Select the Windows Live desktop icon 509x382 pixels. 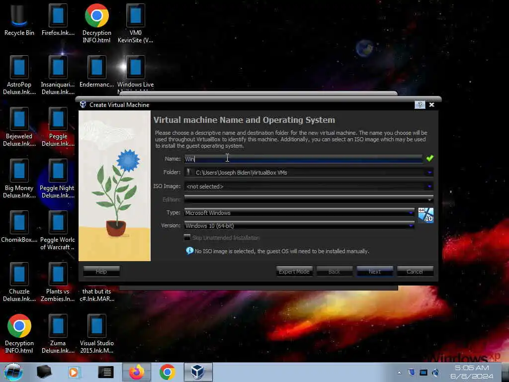click(x=135, y=74)
